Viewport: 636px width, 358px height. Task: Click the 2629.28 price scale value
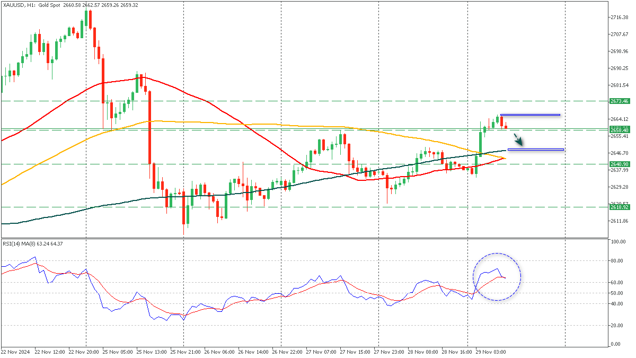[620, 187]
